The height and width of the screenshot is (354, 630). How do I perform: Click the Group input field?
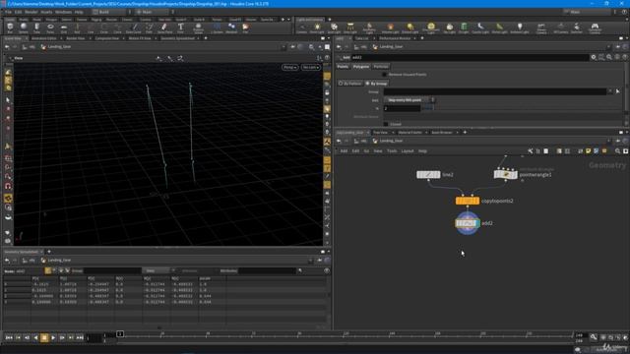(x=494, y=91)
